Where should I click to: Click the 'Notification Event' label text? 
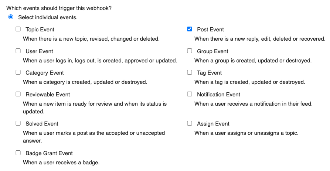tap(218, 95)
